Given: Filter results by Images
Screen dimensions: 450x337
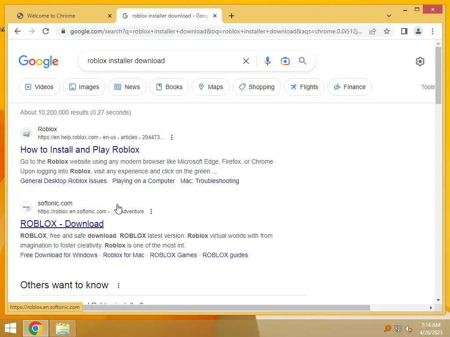Looking at the screenshot, I should click(84, 87).
